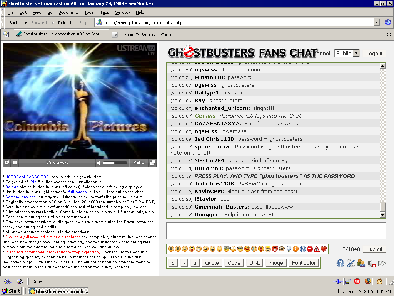Toggle fullscreen on the video player
Screen dimensions: 394x296
point(152,163)
